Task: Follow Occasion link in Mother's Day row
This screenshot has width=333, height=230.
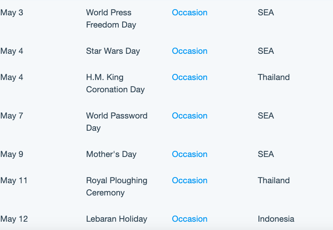Action: (x=189, y=154)
